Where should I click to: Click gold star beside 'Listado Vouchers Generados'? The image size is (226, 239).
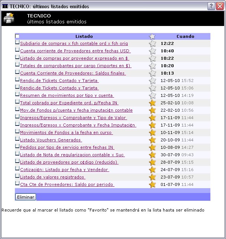pyautogui.click(x=152, y=140)
